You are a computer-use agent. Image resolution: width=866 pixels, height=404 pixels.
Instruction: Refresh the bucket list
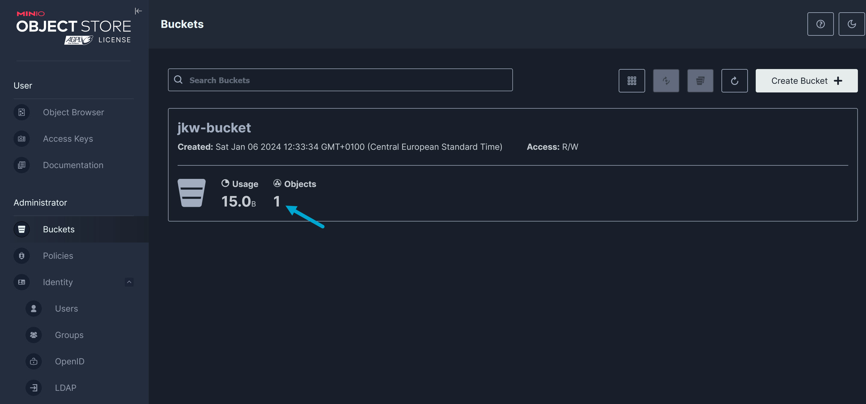[x=734, y=81]
